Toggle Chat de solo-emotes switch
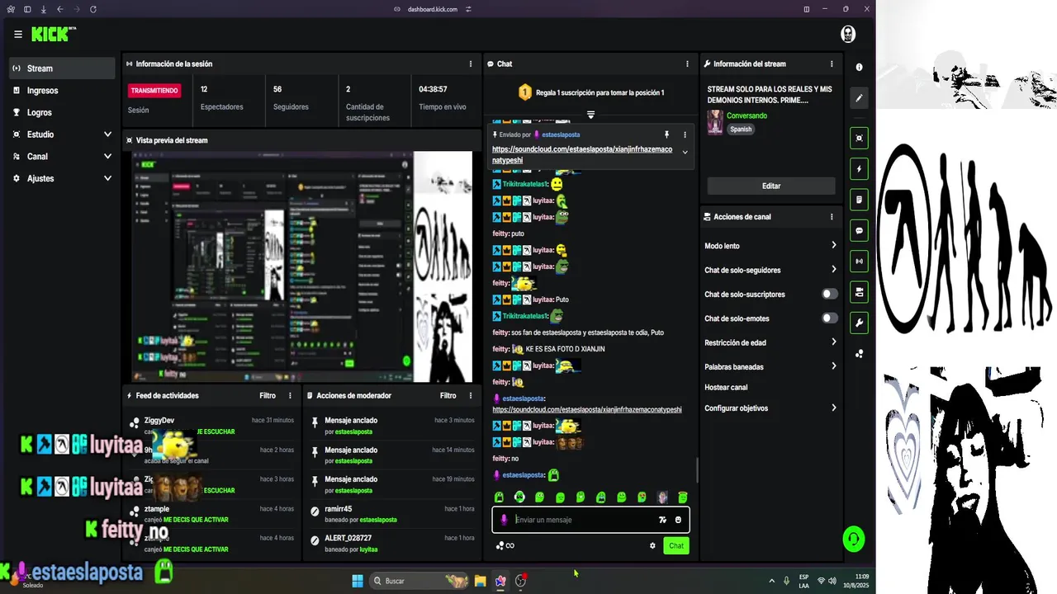 tap(830, 318)
